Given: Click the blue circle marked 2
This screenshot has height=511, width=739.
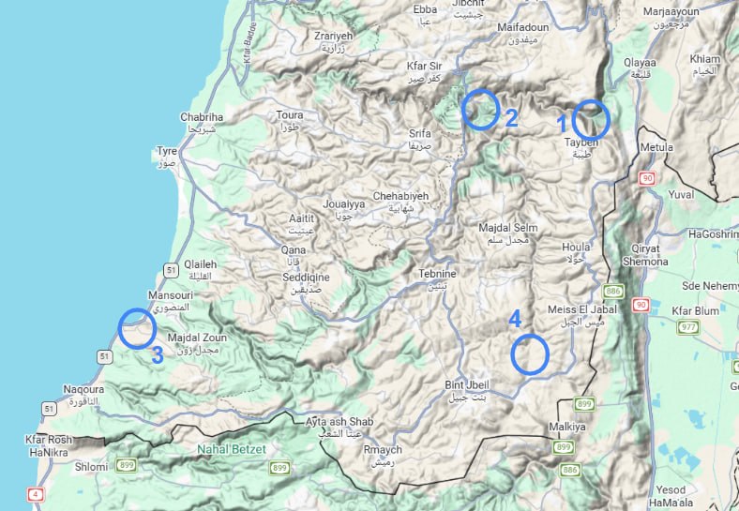Looking at the screenshot, I should tap(480, 110).
